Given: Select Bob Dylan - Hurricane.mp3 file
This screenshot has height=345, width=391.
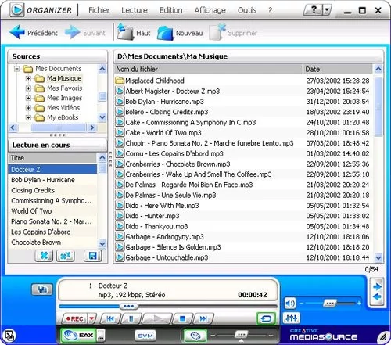Looking at the screenshot, I should 164,102.
